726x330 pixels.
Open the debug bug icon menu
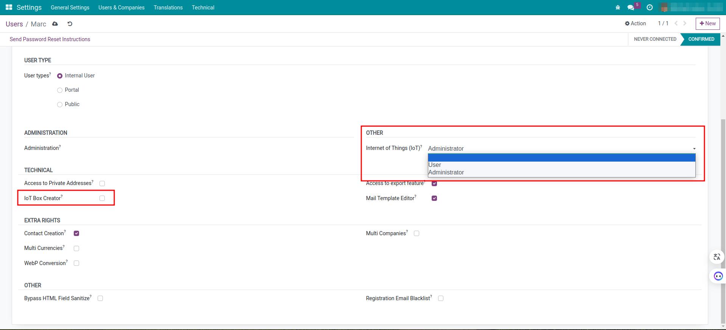pos(618,8)
